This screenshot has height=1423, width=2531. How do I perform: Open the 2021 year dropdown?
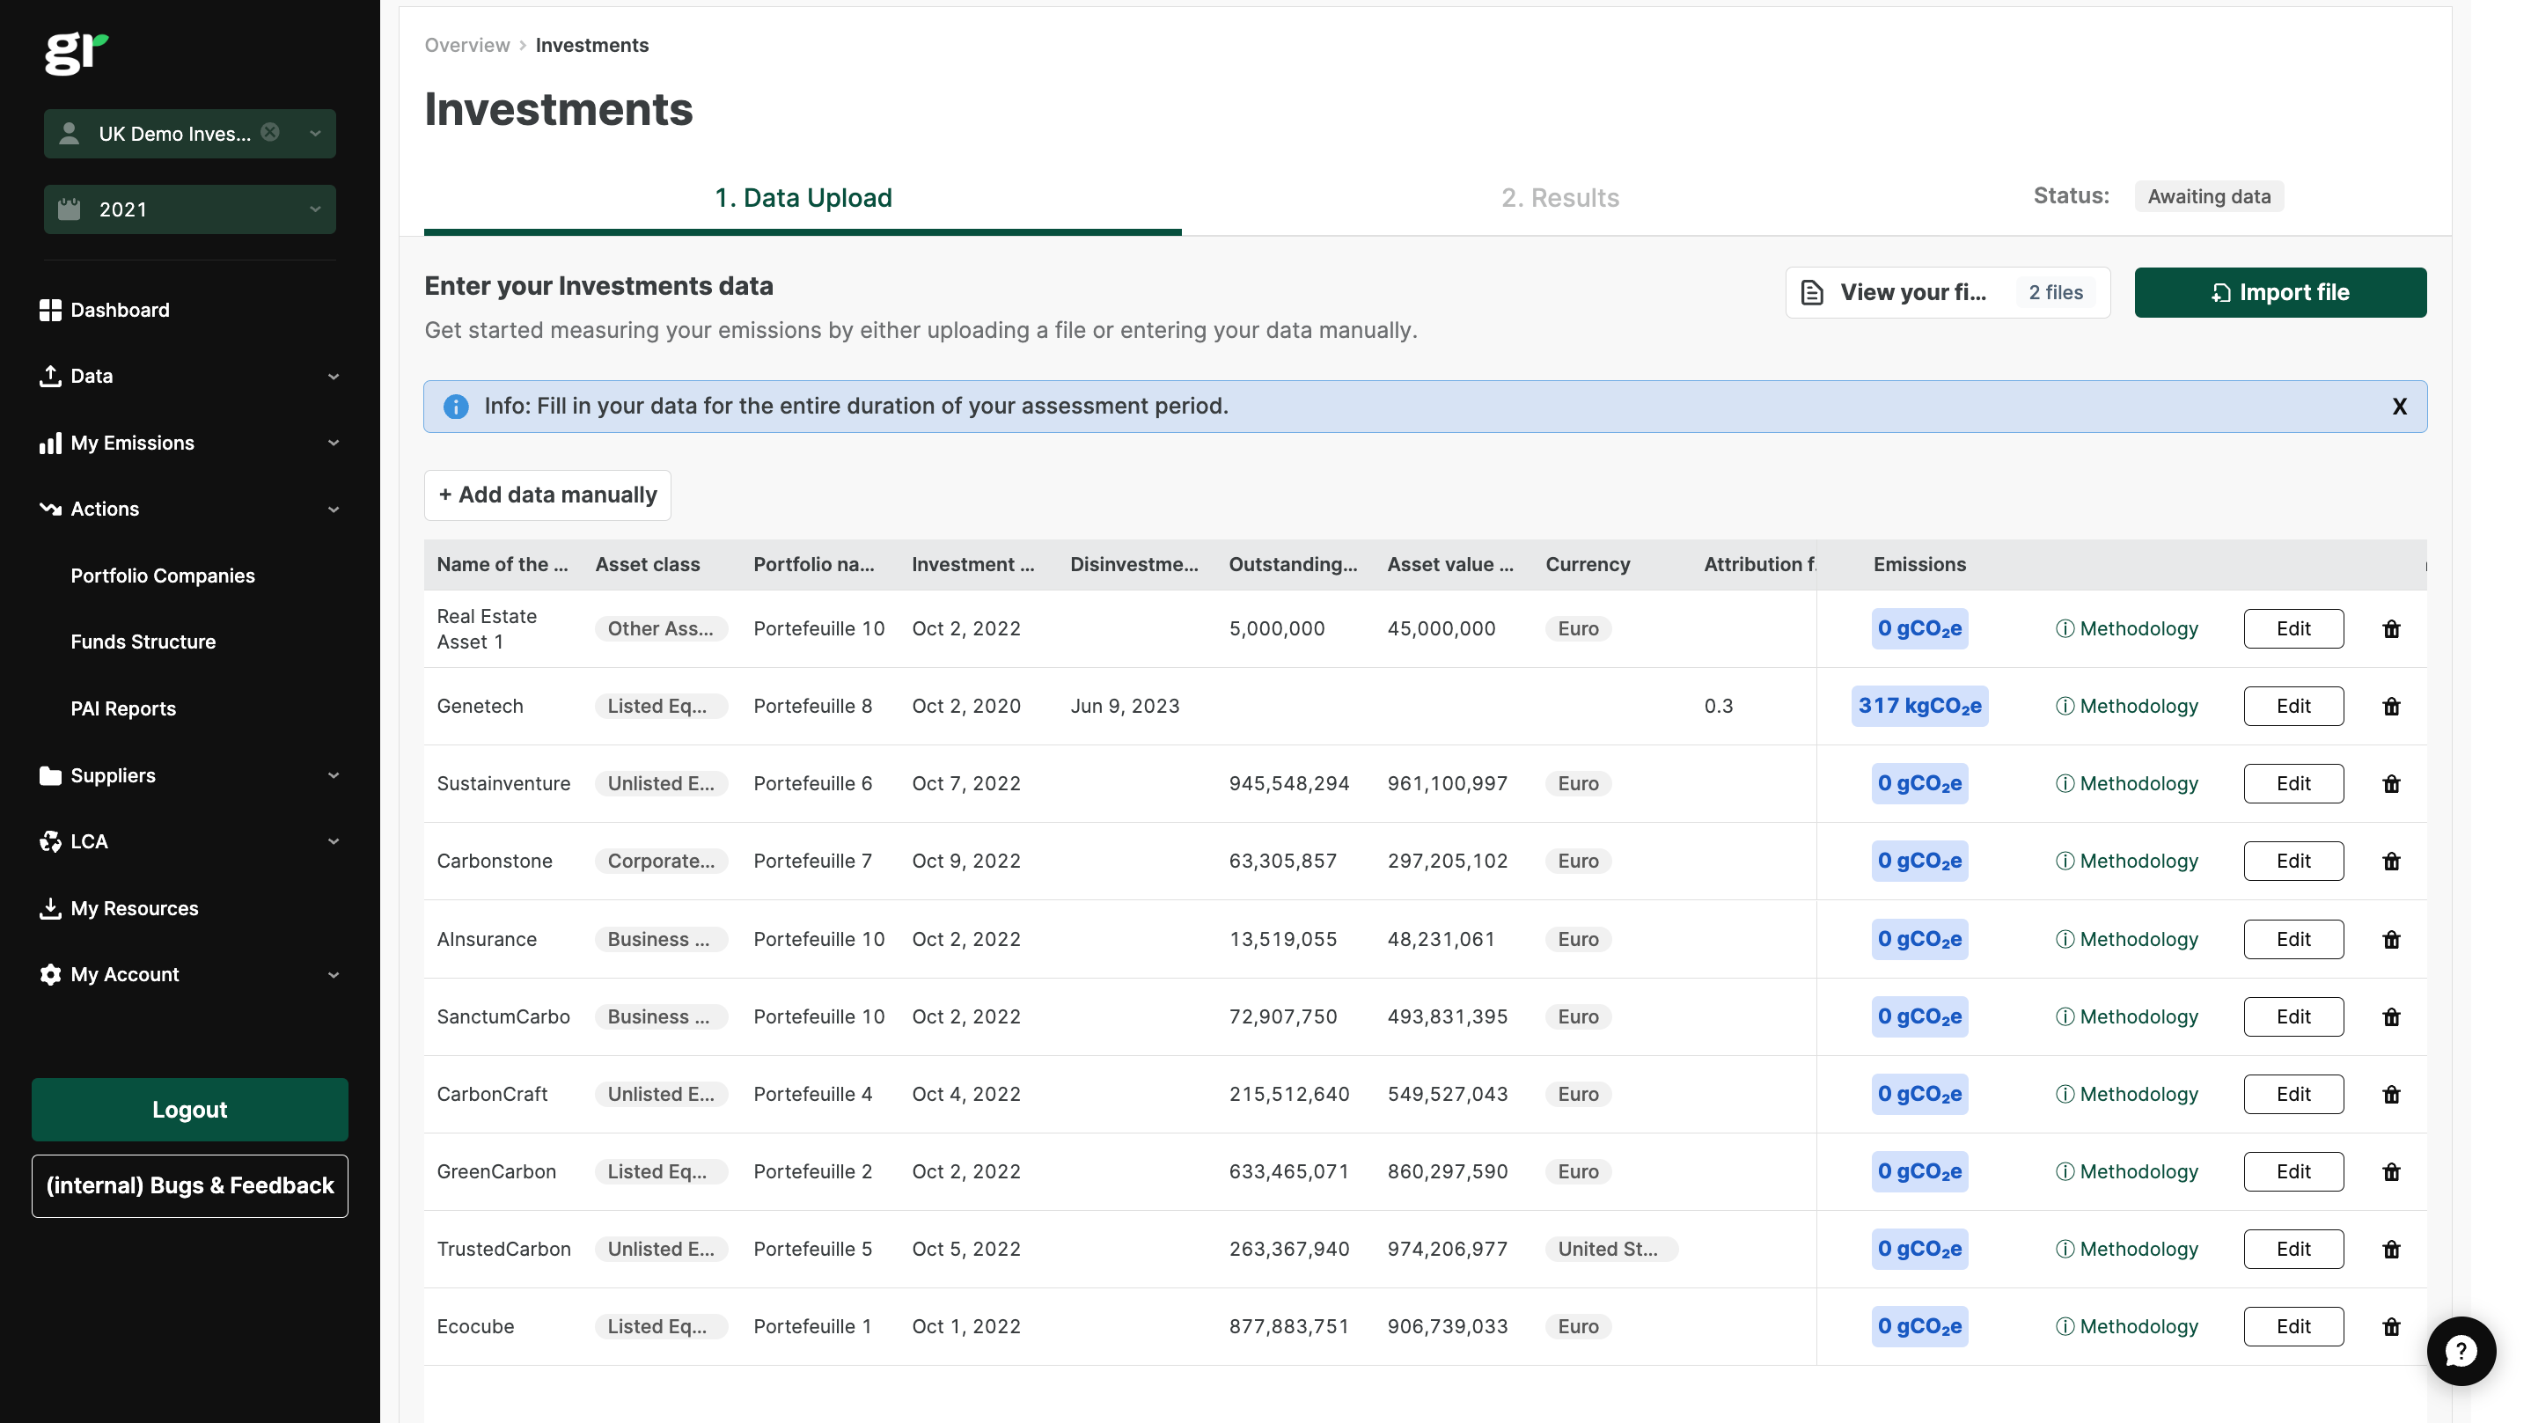coord(189,209)
